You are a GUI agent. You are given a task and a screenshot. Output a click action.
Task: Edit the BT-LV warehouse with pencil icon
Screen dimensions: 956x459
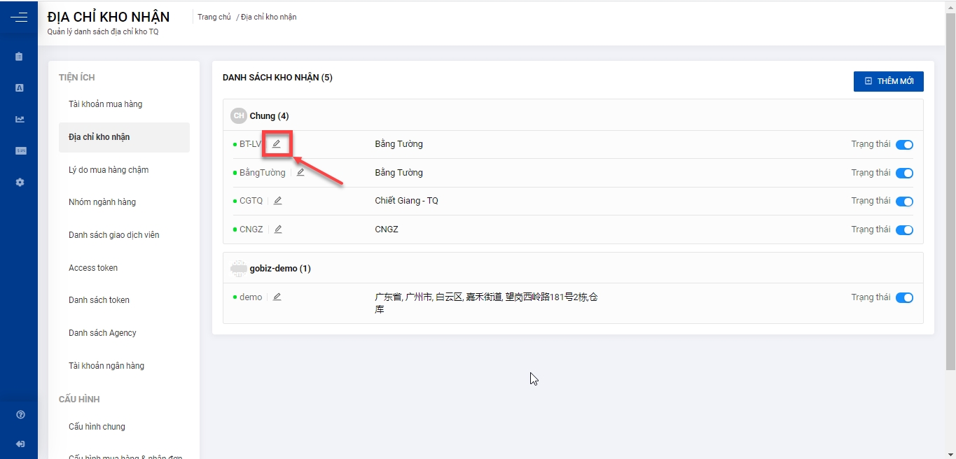[277, 144]
